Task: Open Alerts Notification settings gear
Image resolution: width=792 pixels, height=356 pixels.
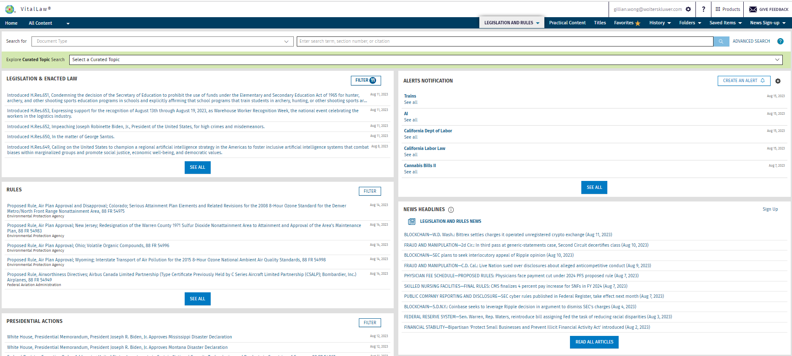Action: [x=778, y=81]
